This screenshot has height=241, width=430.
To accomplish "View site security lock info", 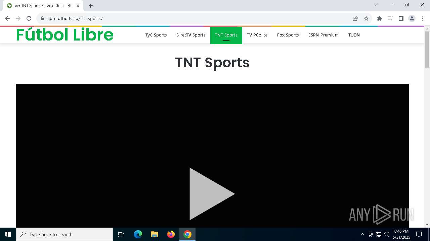I will pos(42,18).
